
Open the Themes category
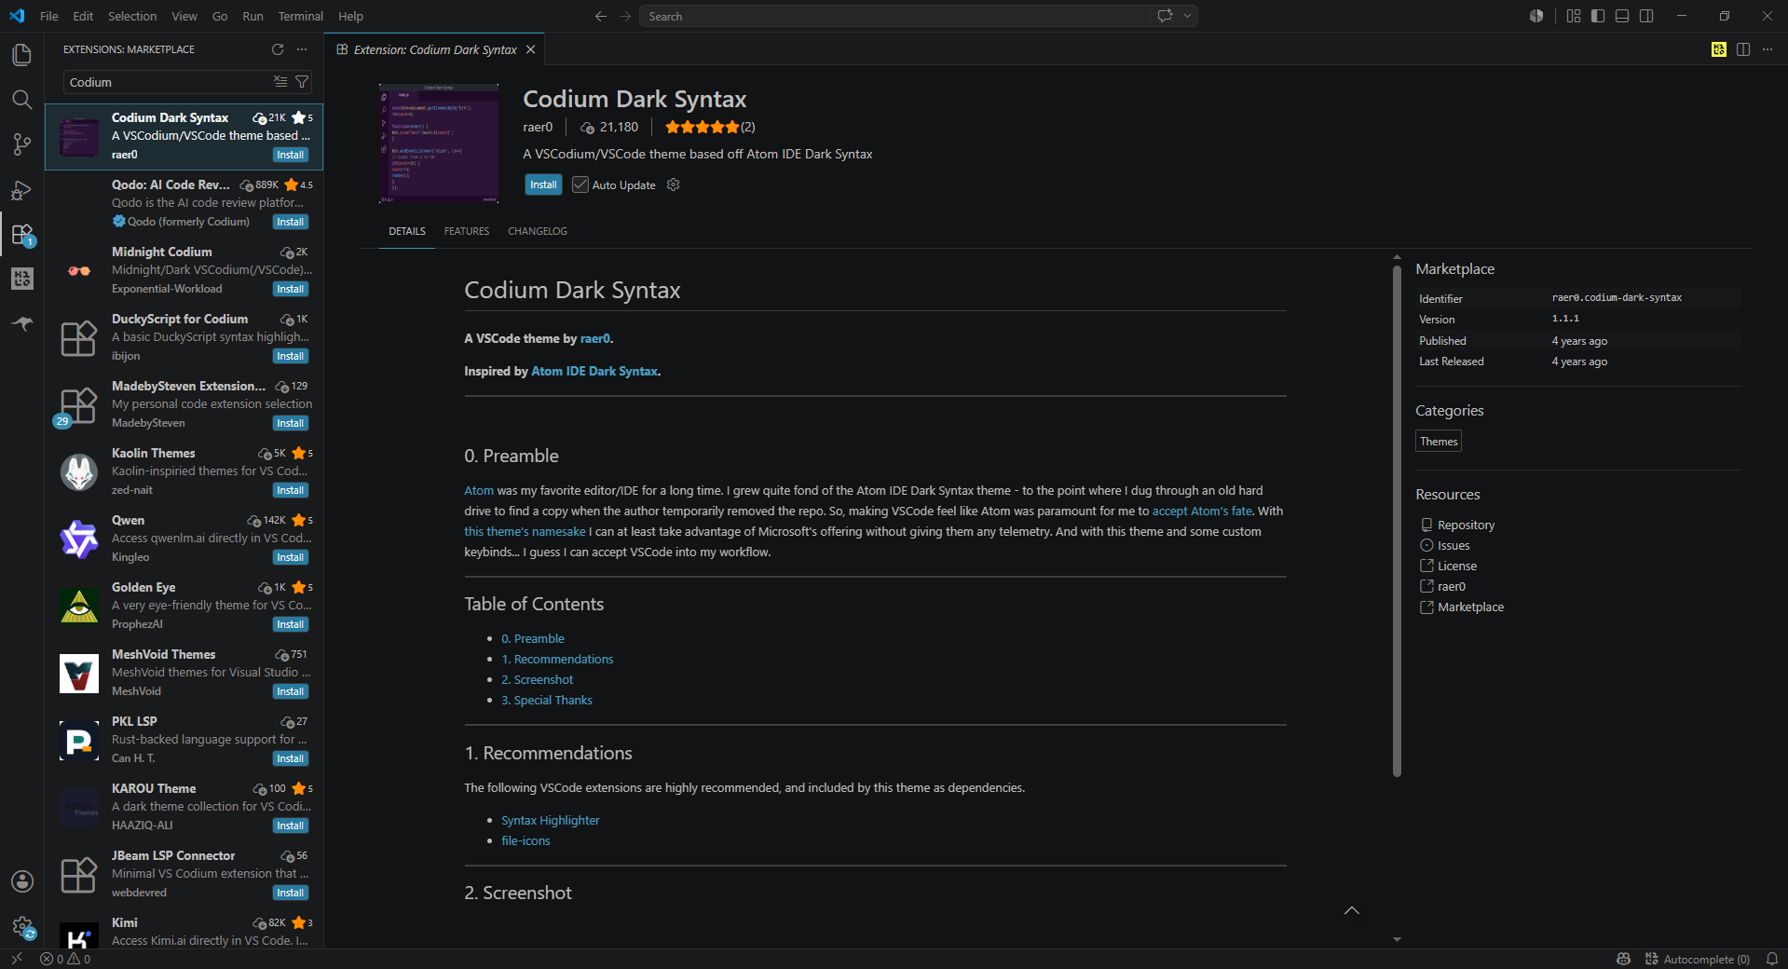[x=1439, y=442]
